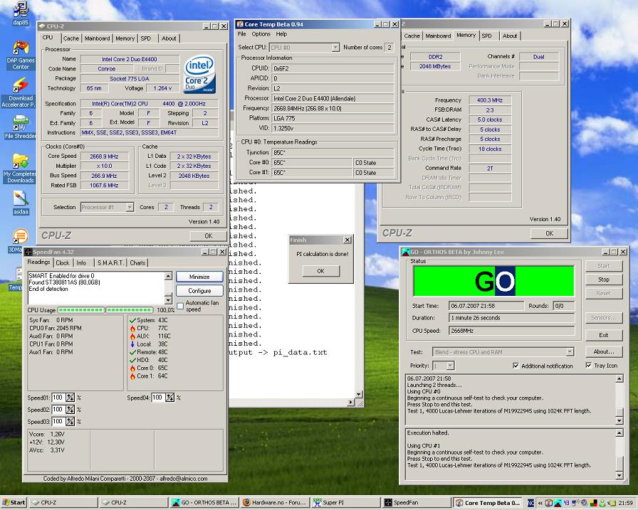This screenshot has height=510, width=638.
Task: Open the SPD tab in right CPU-Z window
Action: pyautogui.click(x=486, y=36)
